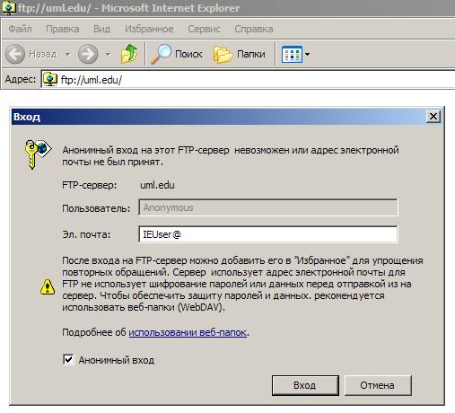Image resolution: width=455 pixels, height=413 pixels.
Task: Click the Forward green arrow icon
Action: 88,54
